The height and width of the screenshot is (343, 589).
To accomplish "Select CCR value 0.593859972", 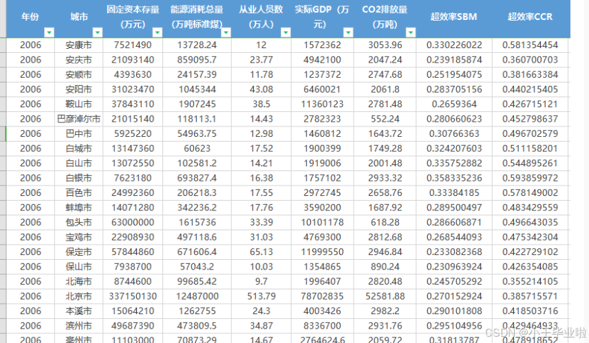I will coord(530,178).
